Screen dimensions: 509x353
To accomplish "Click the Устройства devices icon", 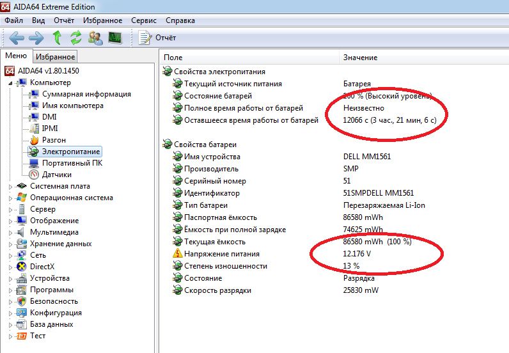I will click(22, 278).
